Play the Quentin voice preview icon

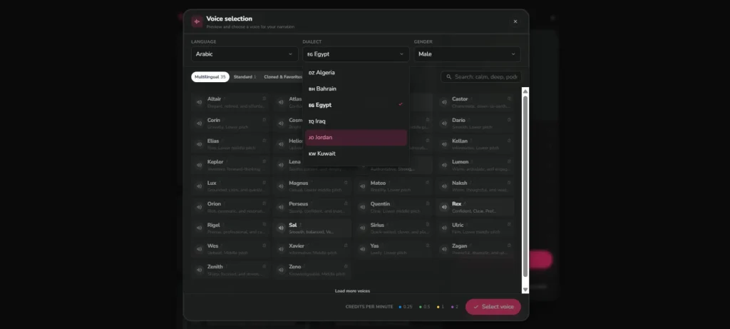(x=362, y=208)
